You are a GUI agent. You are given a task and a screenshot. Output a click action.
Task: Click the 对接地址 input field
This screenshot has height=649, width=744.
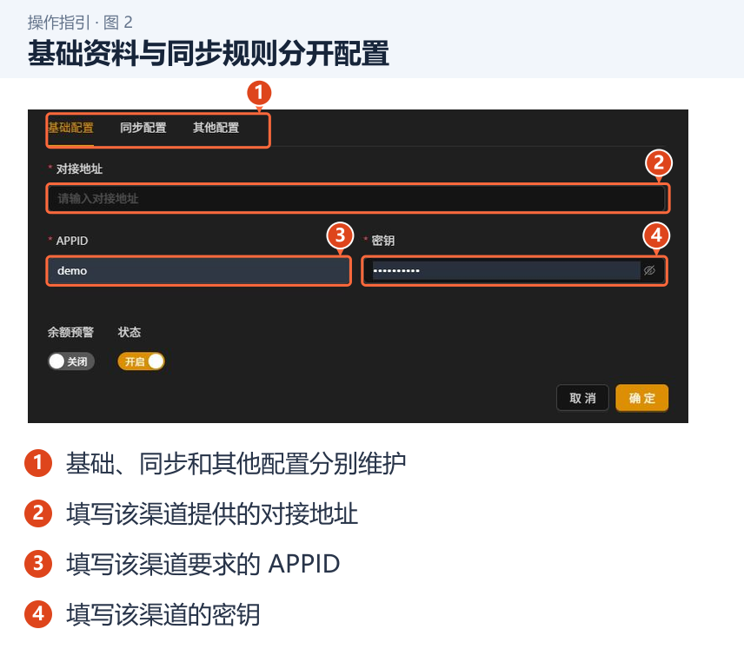(x=357, y=198)
